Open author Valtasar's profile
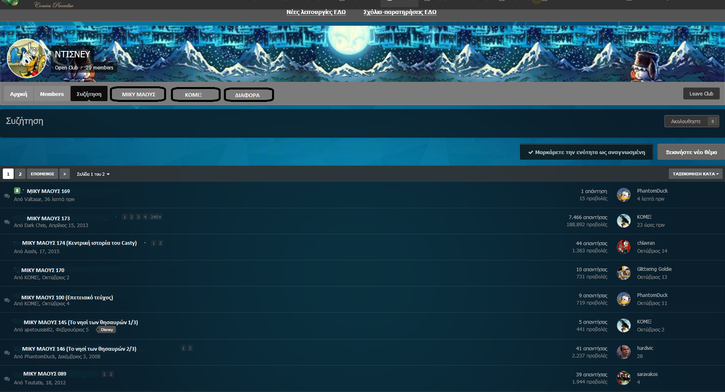 (x=33, y=199)
